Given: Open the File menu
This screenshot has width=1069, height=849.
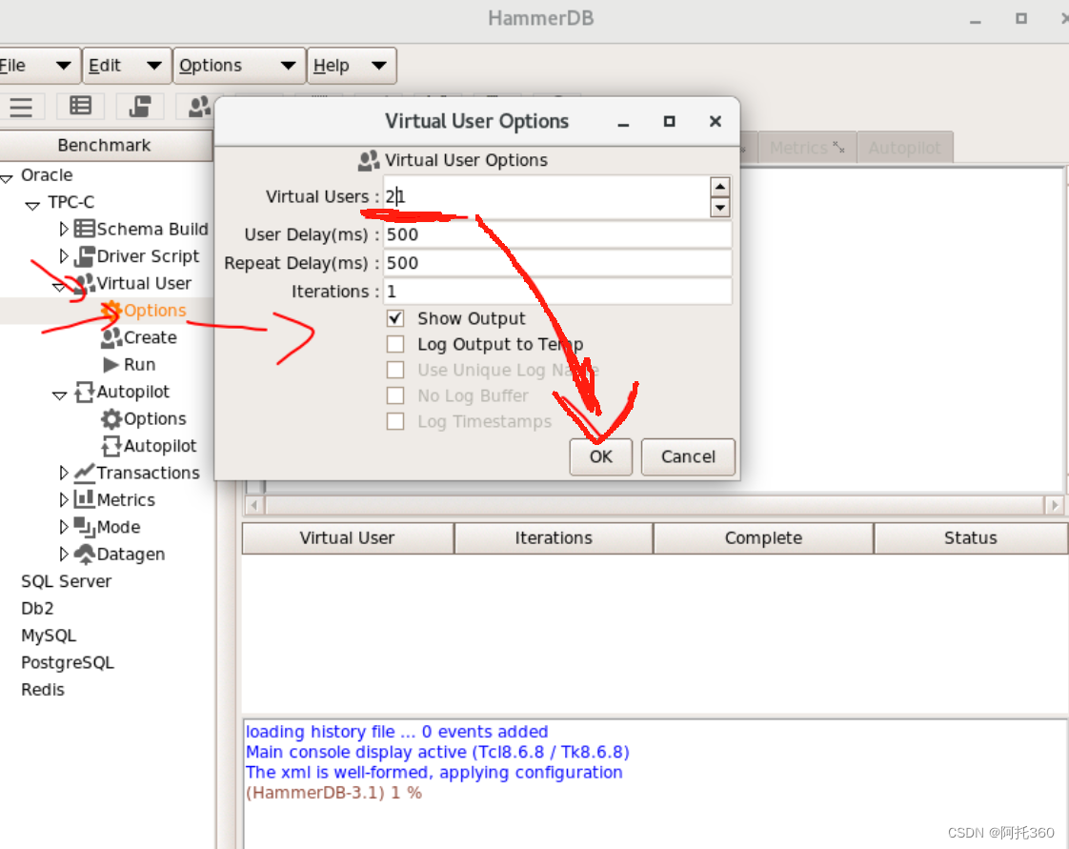Looking at the screenshot, I should point(39,66).
